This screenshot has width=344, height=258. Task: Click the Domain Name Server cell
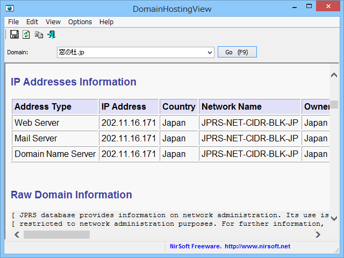tap(55, 154)
